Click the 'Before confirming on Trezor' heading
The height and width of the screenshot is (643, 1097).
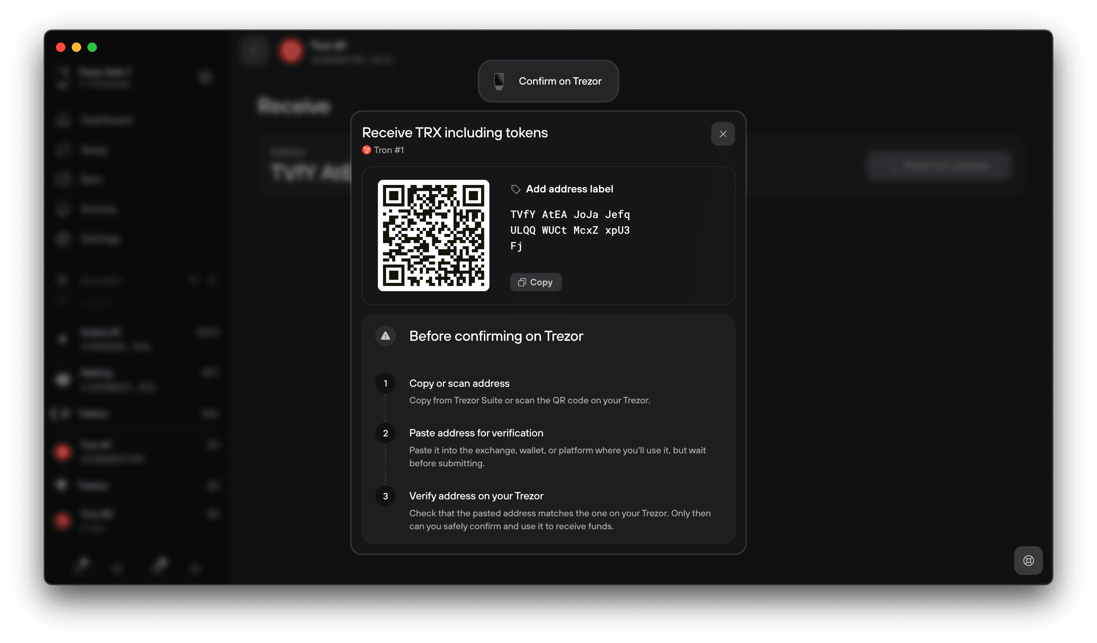(496, 336)
